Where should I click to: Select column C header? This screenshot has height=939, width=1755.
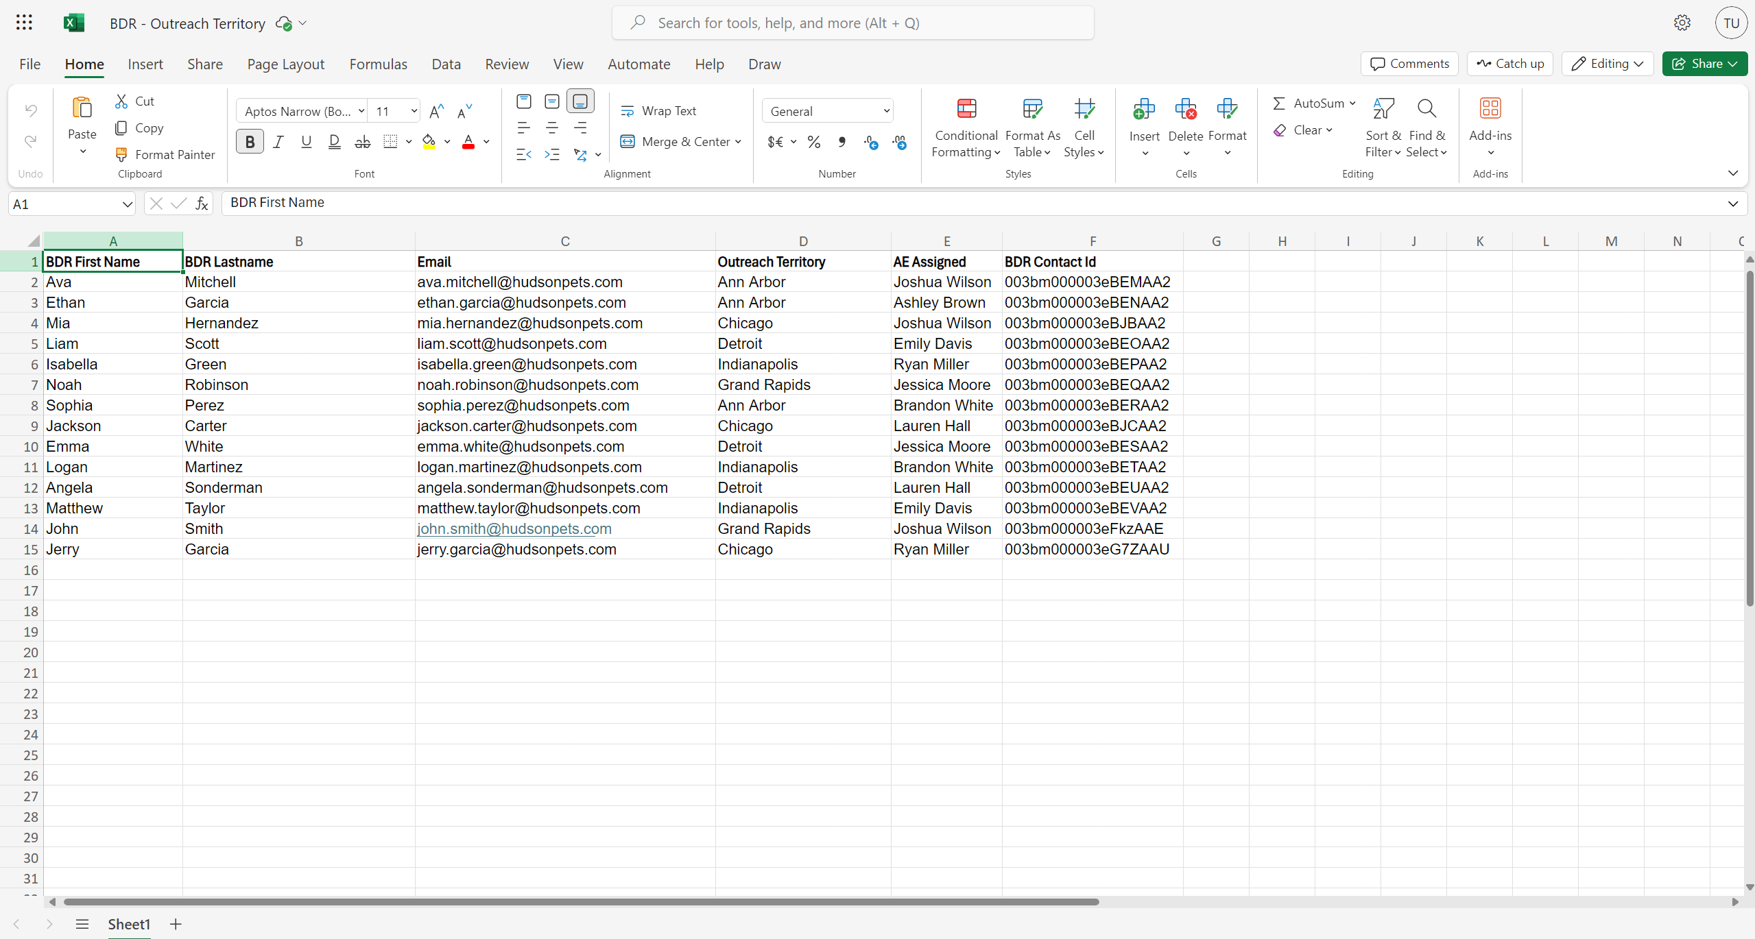(x=565, y=241)
